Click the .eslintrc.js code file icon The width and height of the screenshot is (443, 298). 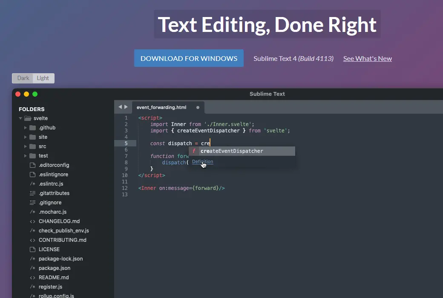33,184
